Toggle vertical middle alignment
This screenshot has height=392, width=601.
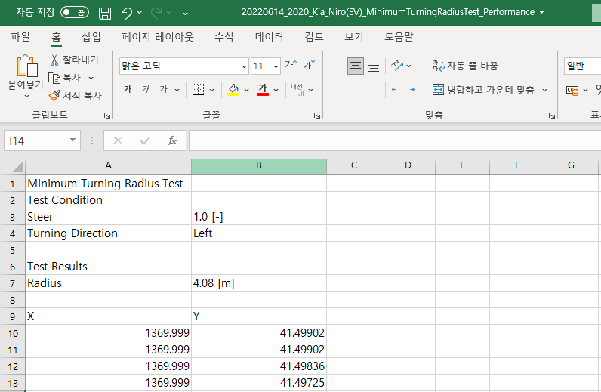356,66
